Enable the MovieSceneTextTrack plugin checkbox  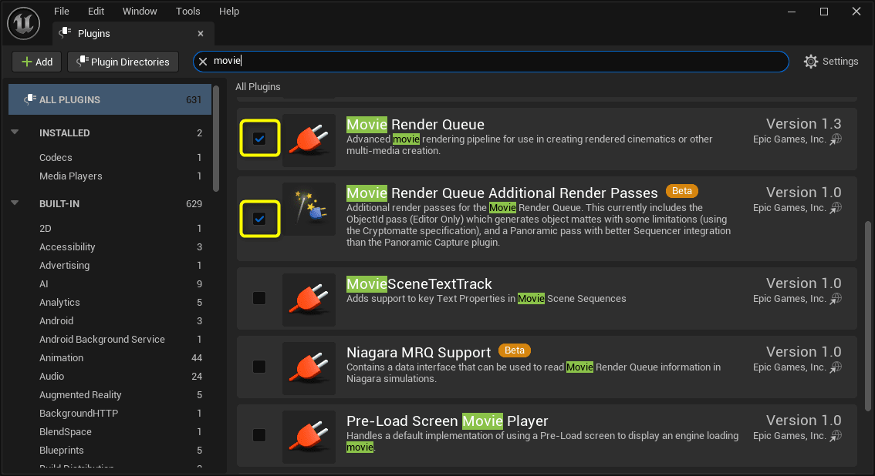point(259,298)
